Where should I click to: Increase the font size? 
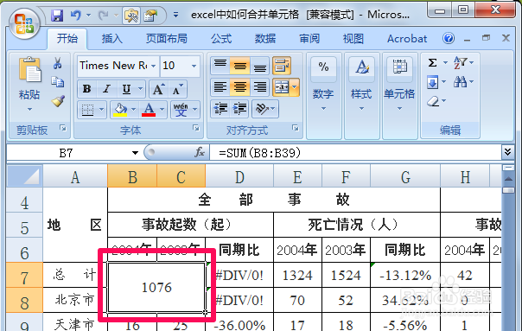[158, 89]
